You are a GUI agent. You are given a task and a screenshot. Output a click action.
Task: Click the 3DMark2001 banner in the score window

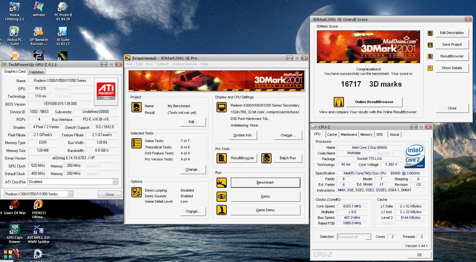368,47
